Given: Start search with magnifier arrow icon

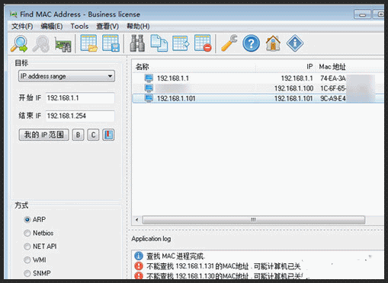Looking at the screenshot, I should coord(19,44).
